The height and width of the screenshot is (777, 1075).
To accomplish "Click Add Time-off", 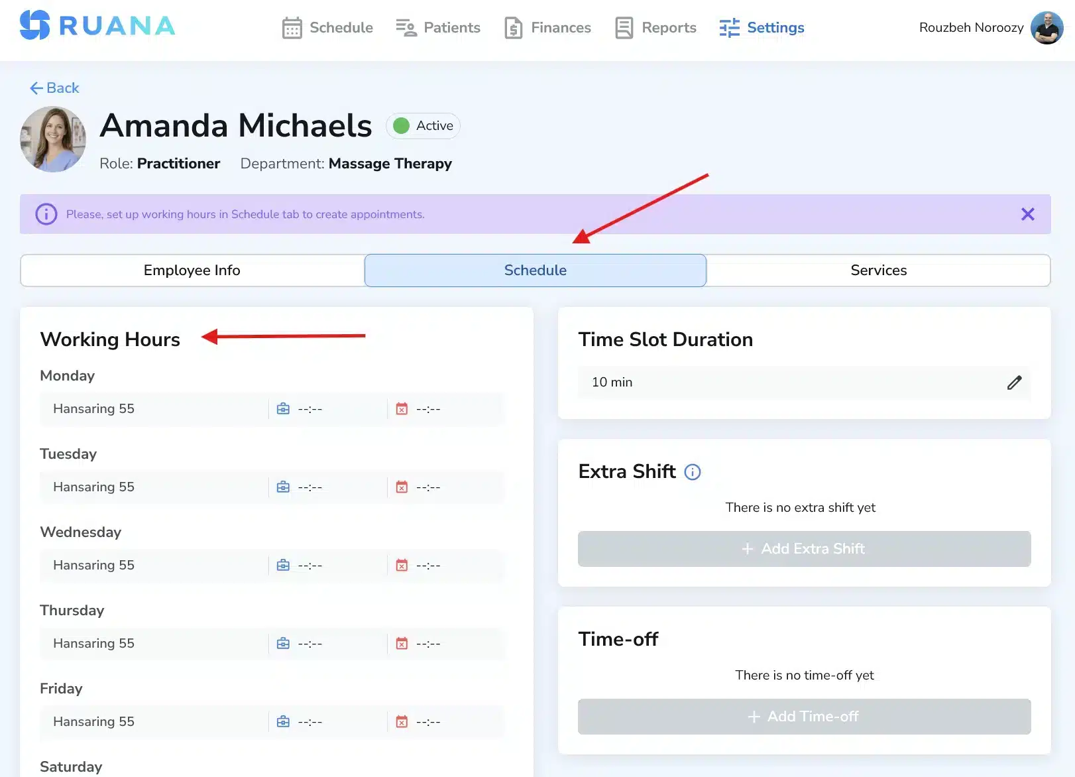I will [x=803, y=716].
